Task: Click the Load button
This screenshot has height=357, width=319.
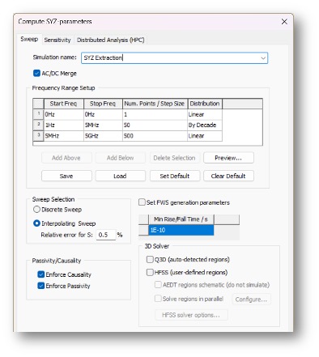Action: coord(120,176)
